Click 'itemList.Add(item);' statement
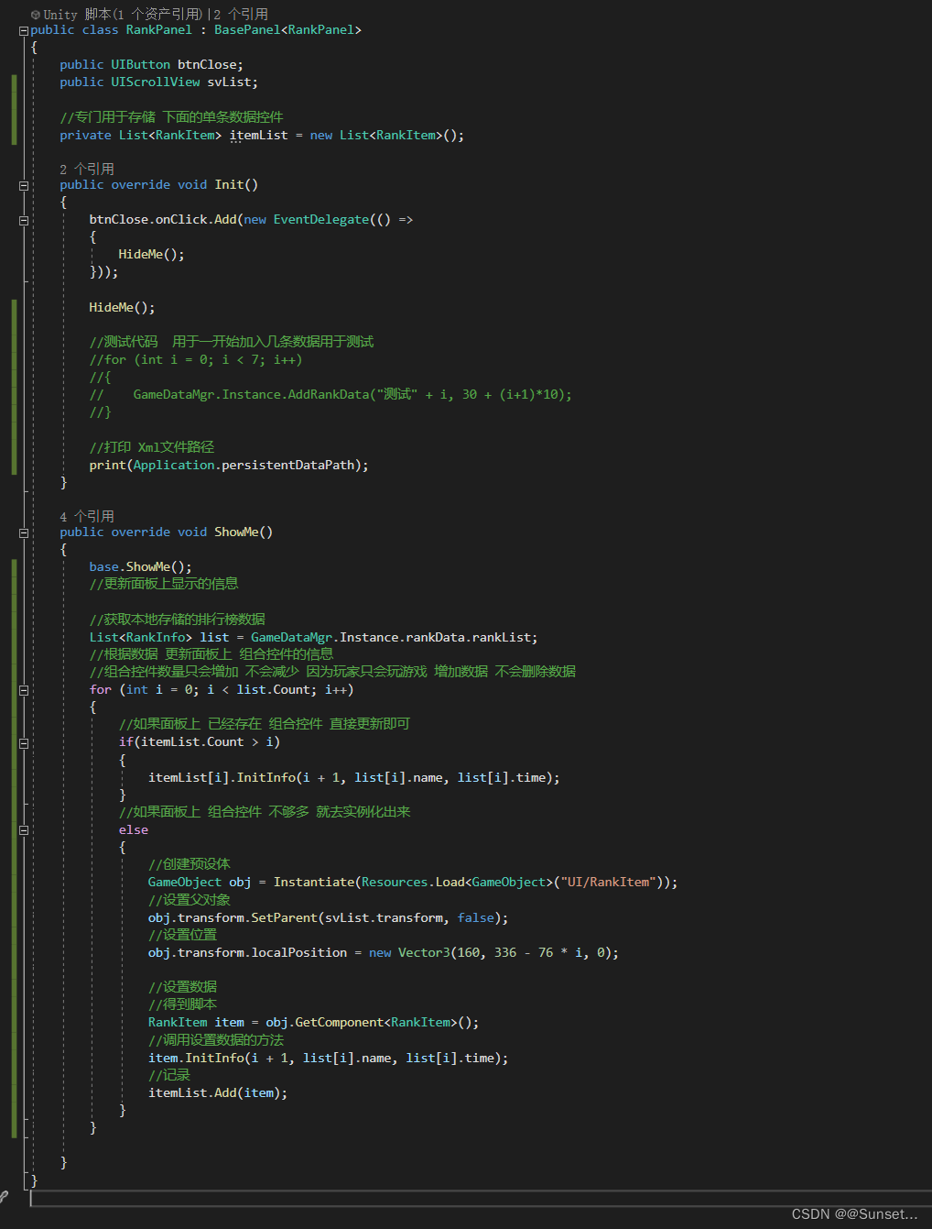Viewport: 932px width, 1229px height. pos(218,1093)
